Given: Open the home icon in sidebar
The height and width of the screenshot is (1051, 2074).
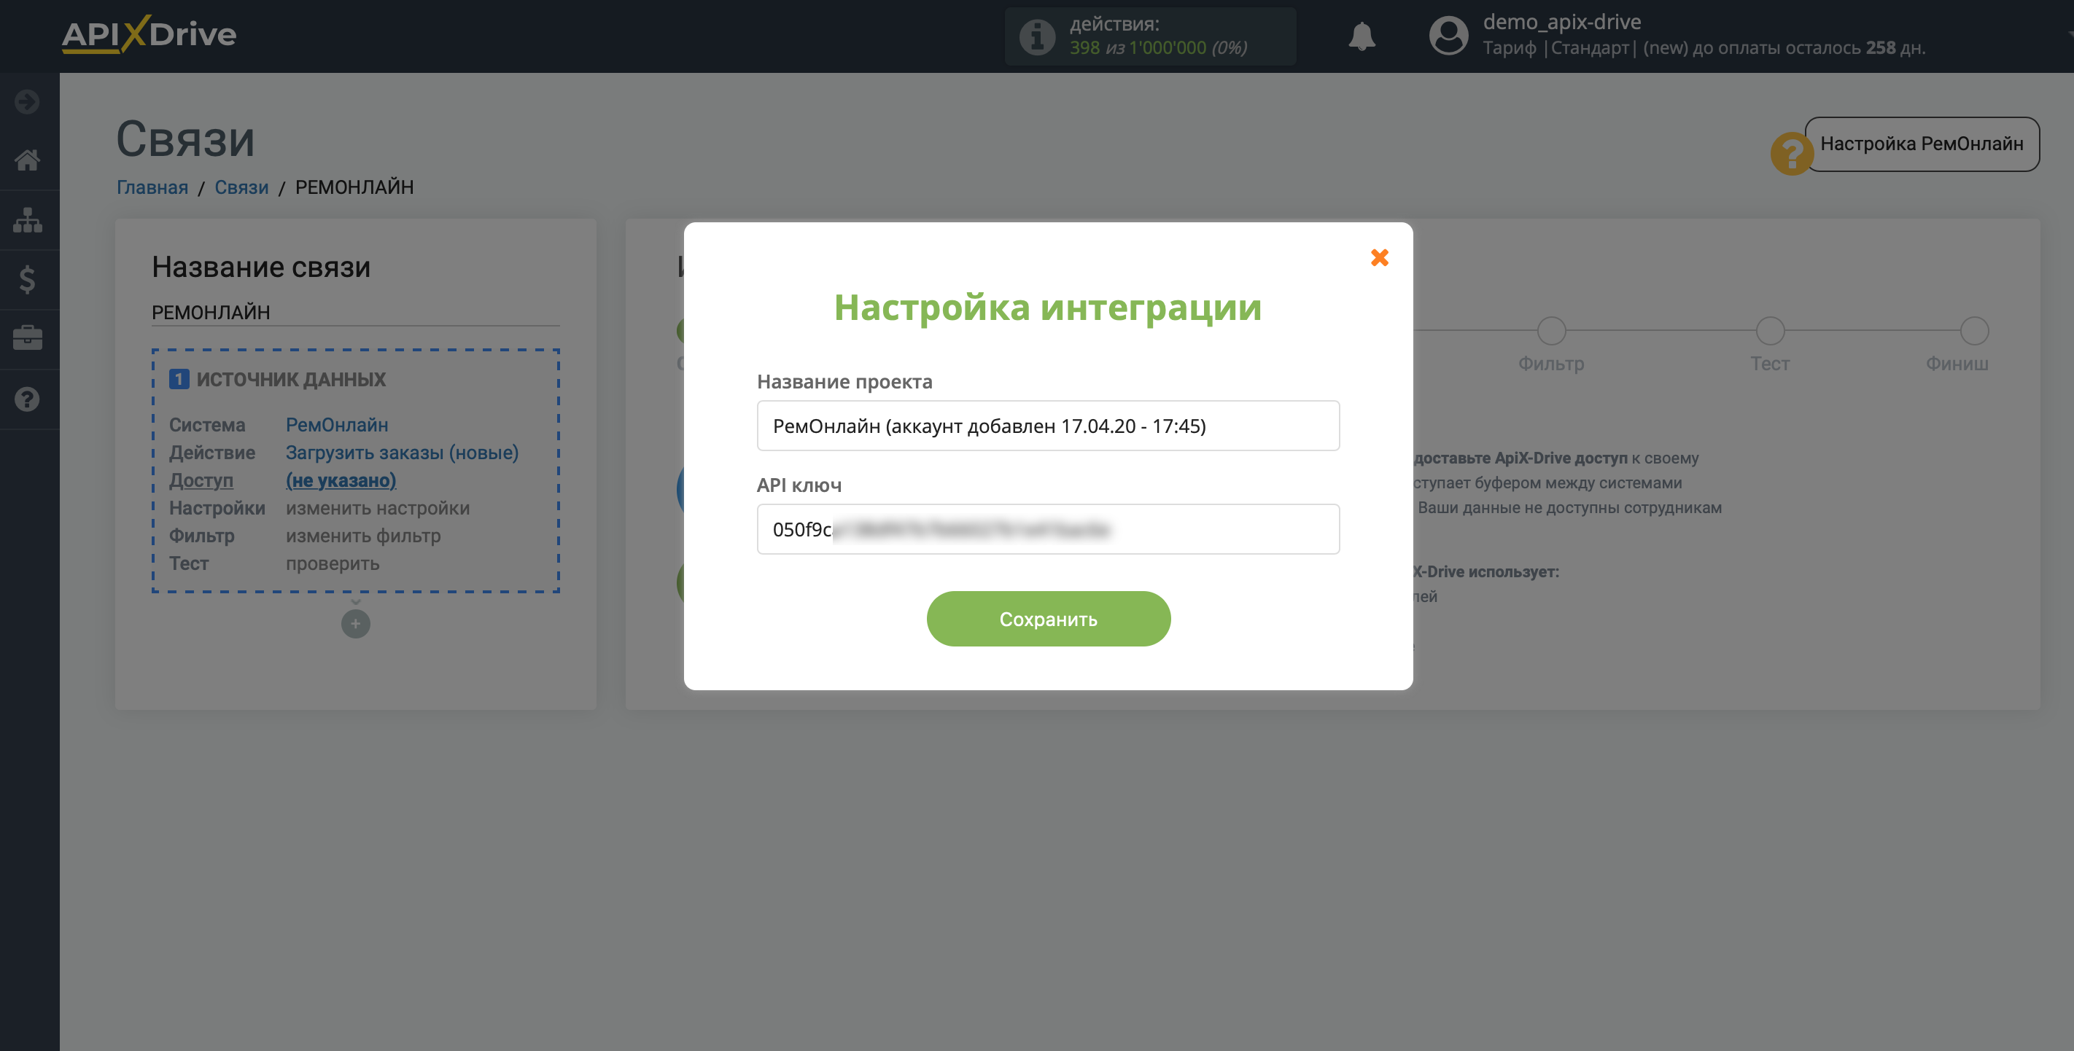Looking at the screenshot, I should pyautogui.click(x=28, y=160).
